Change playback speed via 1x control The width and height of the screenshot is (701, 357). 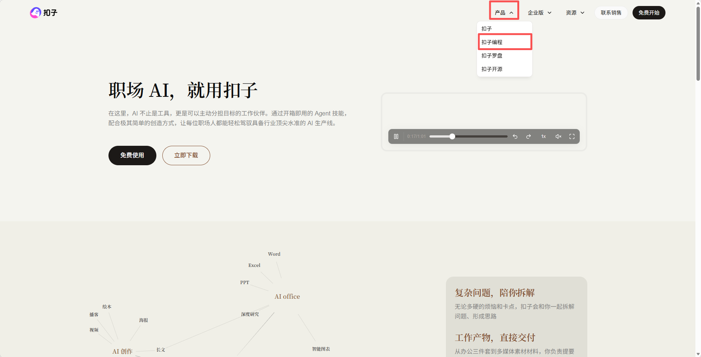pos(544,136)
